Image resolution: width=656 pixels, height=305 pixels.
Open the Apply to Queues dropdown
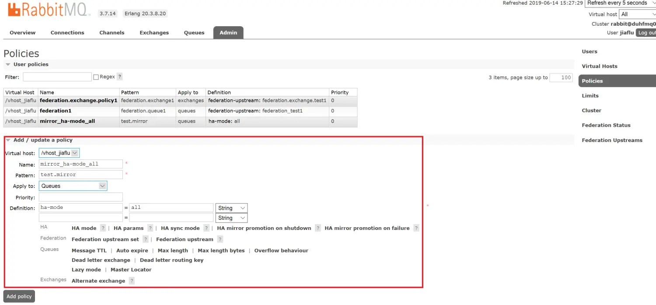pyautogui.click(x=73, y=186)
